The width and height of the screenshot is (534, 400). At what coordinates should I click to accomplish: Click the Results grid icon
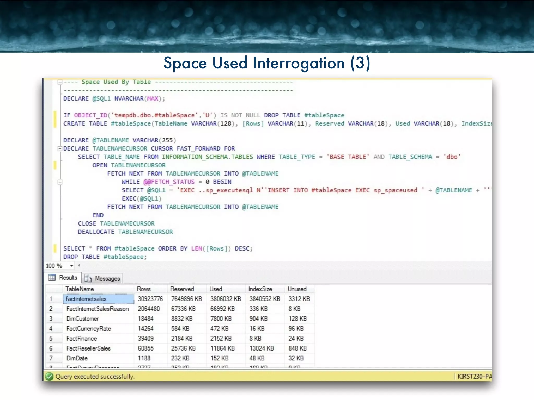(x=52, y=278)
